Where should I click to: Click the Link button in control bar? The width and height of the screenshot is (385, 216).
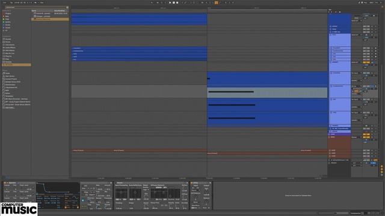tap(4, 2)
